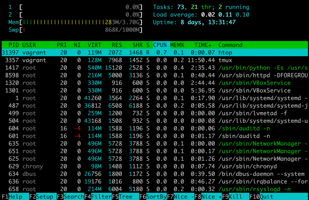Click F10 Quit to exit htop
This screenshot has width=309, height=200.
pyautogui.click(x=279, y=197)
